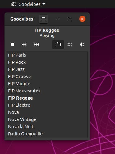
Task: Select the Nova la Nuit station
Action: pos(47,127)
